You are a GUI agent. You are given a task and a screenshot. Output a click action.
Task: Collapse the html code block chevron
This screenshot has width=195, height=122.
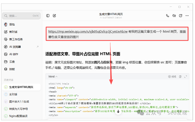click(x=56, y=77)
